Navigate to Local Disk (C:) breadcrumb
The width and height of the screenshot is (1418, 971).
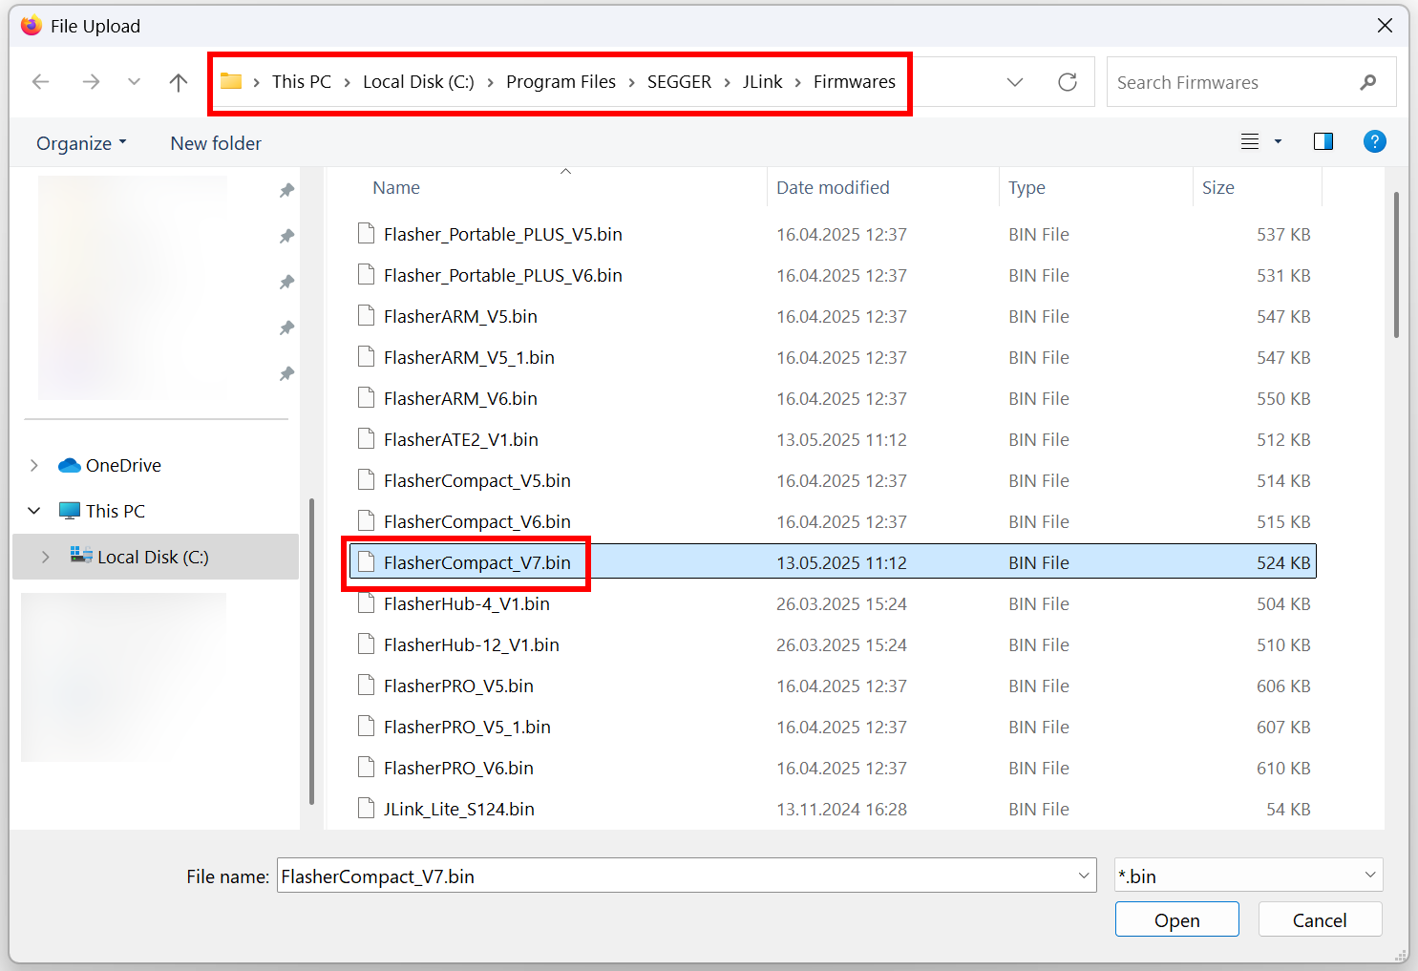418,82
